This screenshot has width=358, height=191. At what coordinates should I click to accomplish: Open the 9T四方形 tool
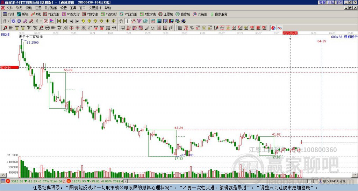point(128,14)
